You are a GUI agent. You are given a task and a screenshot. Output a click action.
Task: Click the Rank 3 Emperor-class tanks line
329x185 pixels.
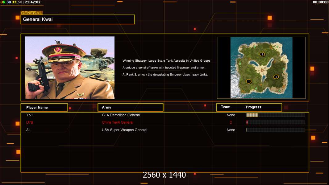pos(165,75)
